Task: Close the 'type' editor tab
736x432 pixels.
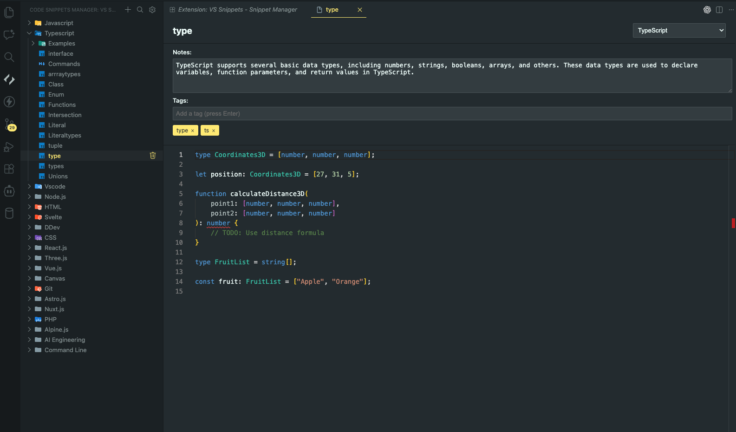Action: (x=360, y=10)
